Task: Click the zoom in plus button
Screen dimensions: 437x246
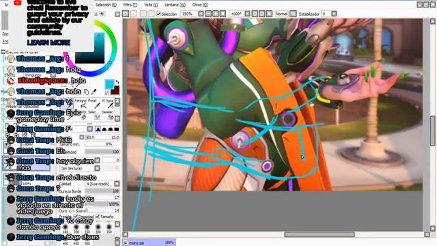Action: (x=216, y=14)
